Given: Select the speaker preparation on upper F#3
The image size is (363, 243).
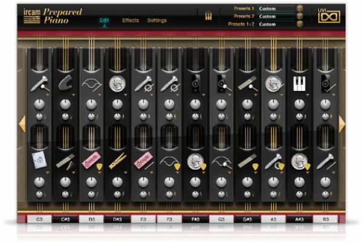Looking at the screenshot, I should [x=195, y=83].
